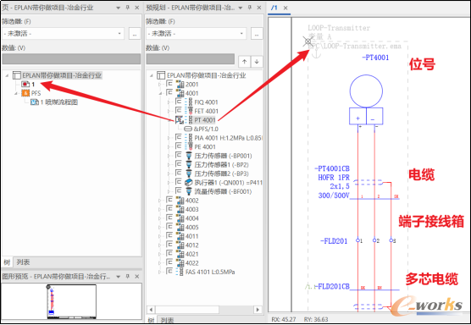471x325 pixels.
Task: Select the /1 editor tab
Action: [x=274, y=8]
